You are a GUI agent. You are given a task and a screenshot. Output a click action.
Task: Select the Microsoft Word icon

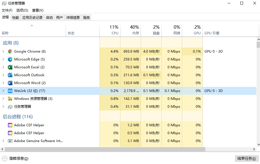coord(10,83)
